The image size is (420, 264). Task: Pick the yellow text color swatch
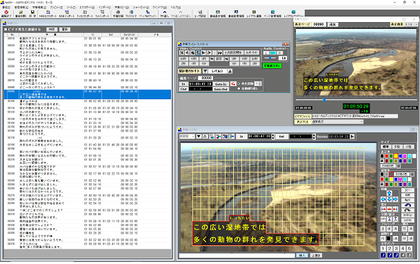[x=396, y=156]
